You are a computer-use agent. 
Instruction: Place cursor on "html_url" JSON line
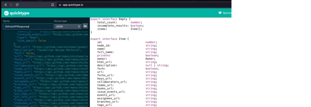(50, 47)
